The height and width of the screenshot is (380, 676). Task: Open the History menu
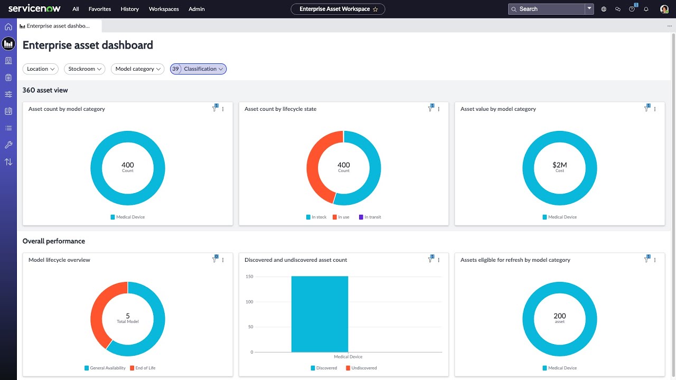point(129,9)
